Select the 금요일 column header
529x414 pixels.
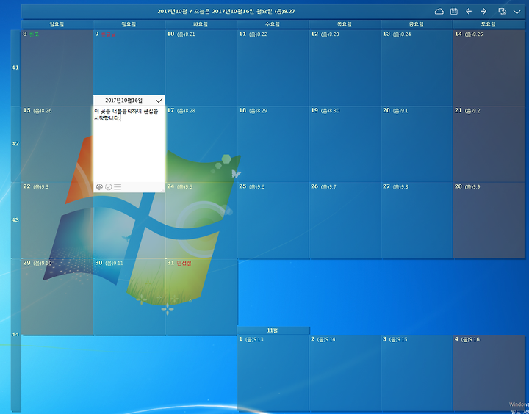click(x=417, y=24)
